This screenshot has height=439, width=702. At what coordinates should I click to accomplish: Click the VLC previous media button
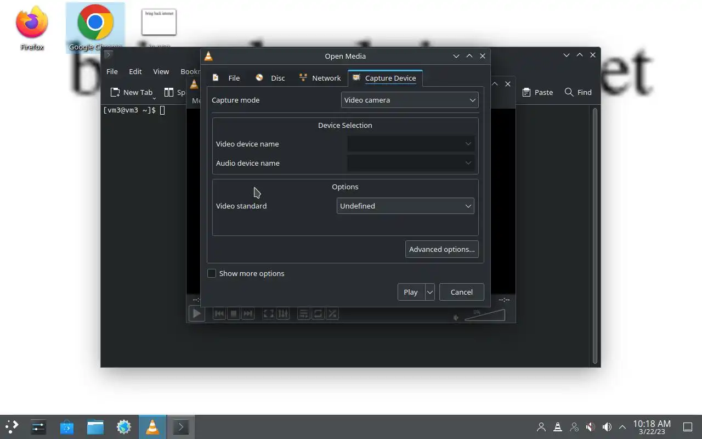point(219,314)
